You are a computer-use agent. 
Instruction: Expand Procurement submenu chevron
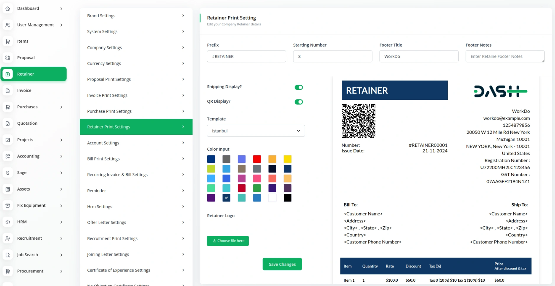[61, 271]
